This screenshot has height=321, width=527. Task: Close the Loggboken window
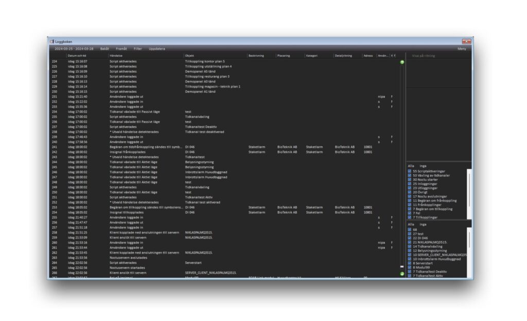[x=466, y=41]
